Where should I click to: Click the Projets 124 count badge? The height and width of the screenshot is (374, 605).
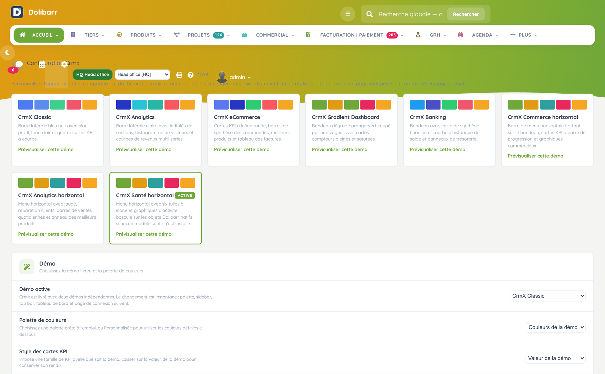[x=219, y=35]
